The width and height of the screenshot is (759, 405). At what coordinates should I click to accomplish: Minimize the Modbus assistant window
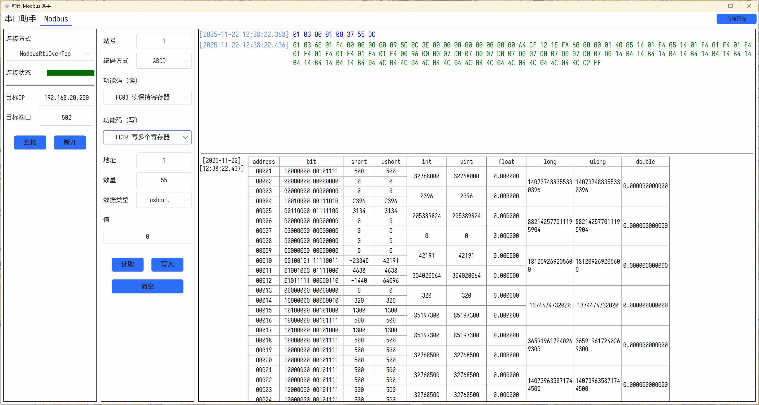(712, 6)
